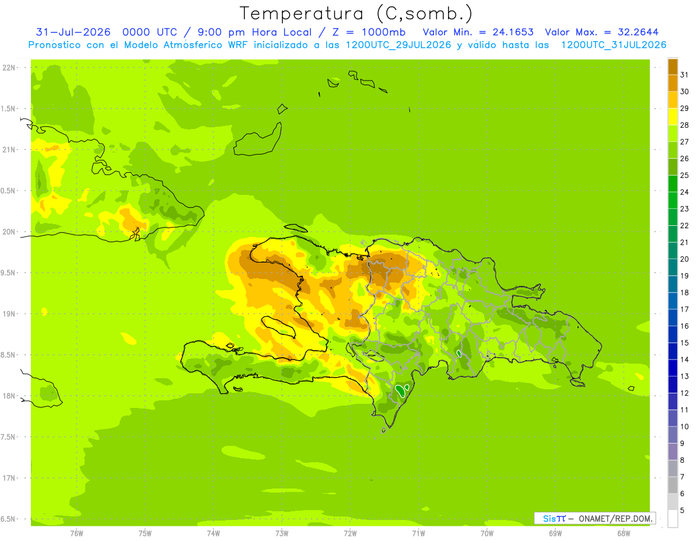Image resolution: width=700 pixels, height=541 pixels.
Task: Click the "75W" longitude axis label
Action: point(145,533)
